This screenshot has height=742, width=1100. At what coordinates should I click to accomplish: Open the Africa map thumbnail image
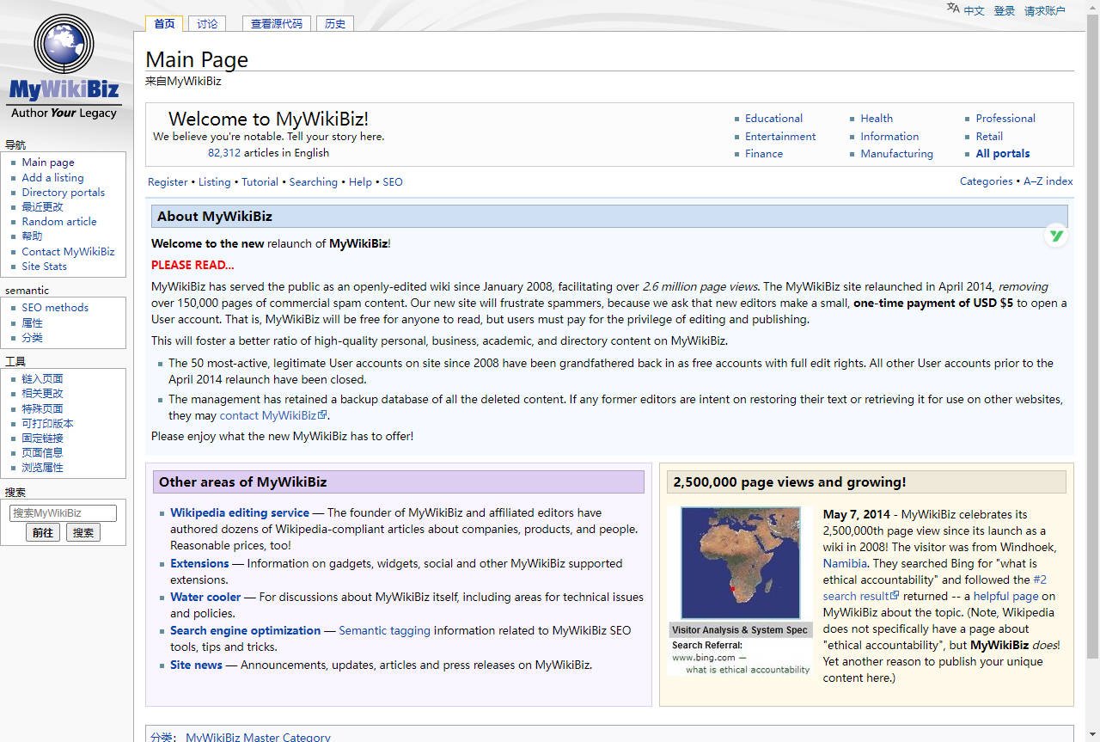740,563
